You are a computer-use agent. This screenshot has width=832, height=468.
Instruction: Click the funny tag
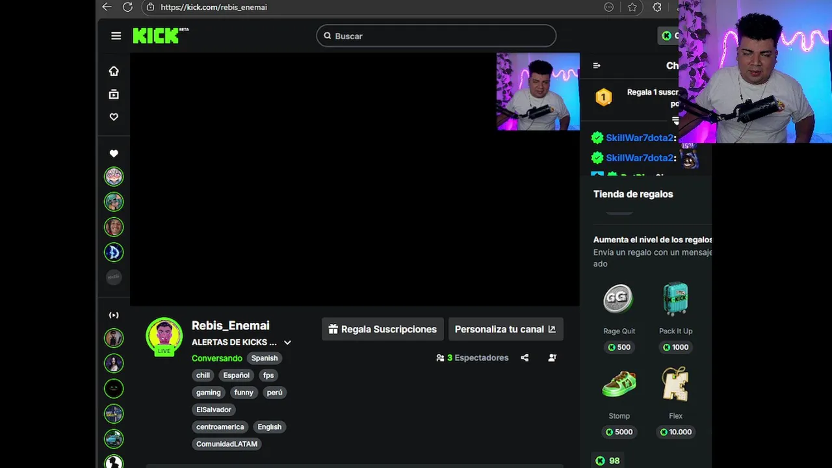pyautogui.click(x=244, y=393)
